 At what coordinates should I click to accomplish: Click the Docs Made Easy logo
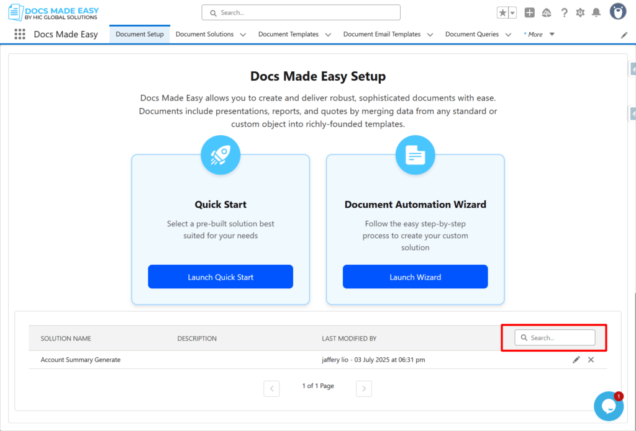(x=53, y=12)
